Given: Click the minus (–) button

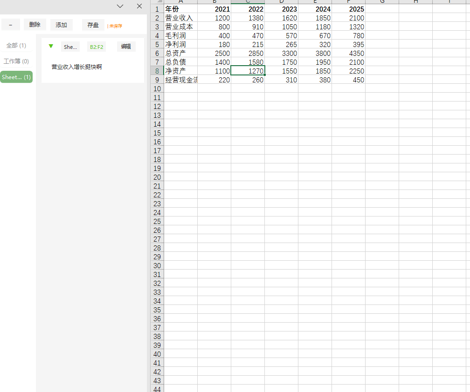Looking at the screenshot, I should pyautogui.click(x=10, y=25).
